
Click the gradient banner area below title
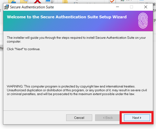[x=78, y=21]
